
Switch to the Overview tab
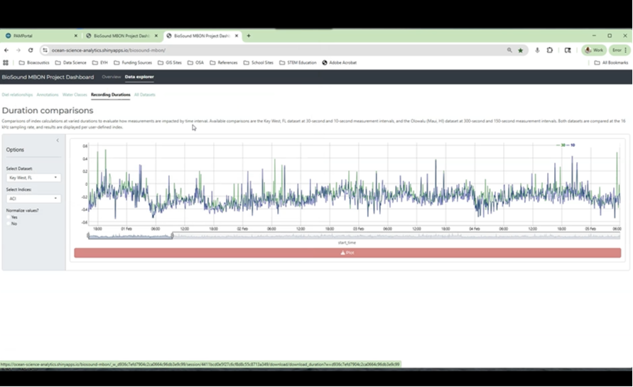(x=111, y=77)
